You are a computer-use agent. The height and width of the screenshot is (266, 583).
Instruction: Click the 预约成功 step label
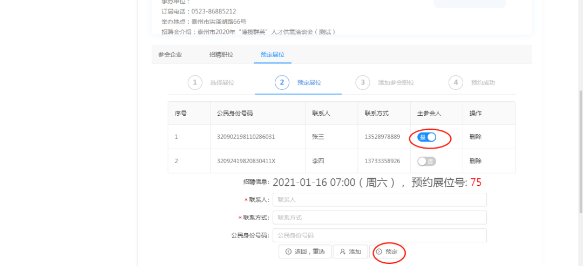click(x=483, y=83)
